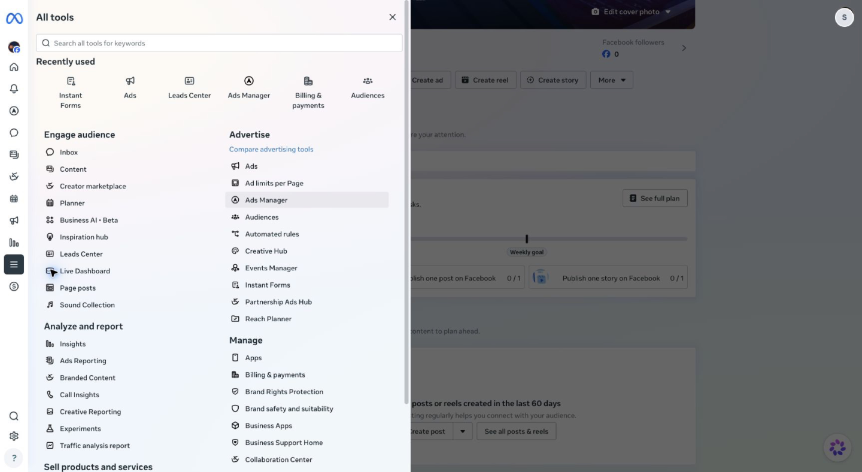The height and width of the screenshot is (472, 862).
Task: Open the Meta logo in the sidebar
Action: click(x=14, y=19)
